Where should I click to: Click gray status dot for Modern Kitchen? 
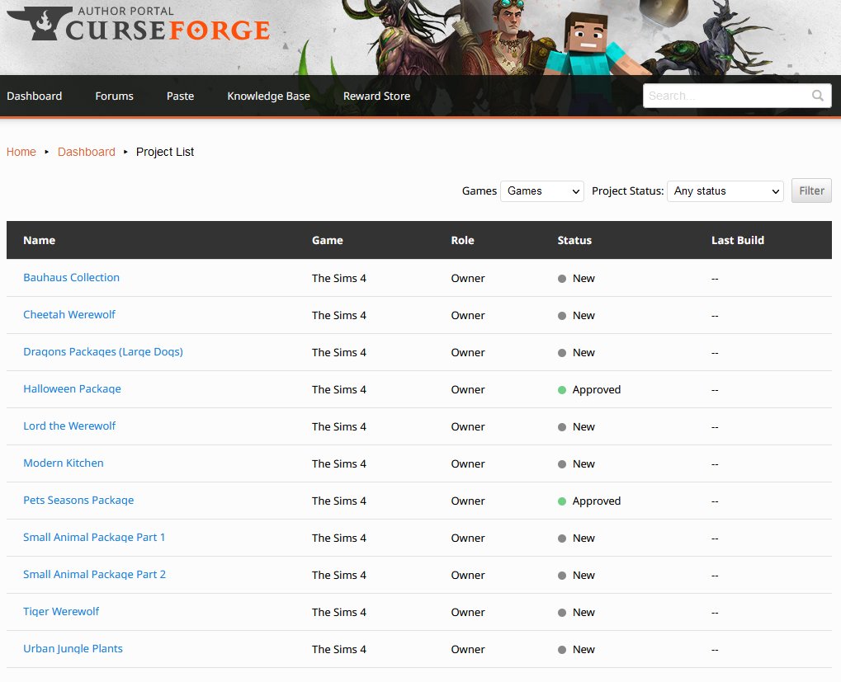click(x=562, y=464)
